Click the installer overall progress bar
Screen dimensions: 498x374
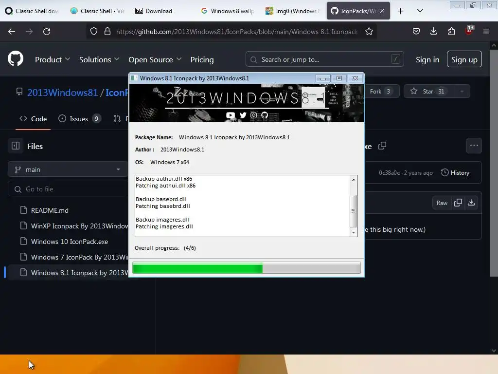246,268
